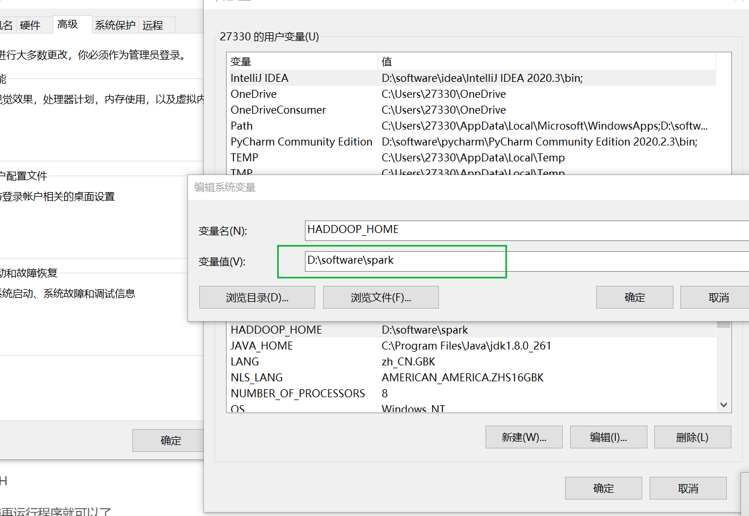Click 新建(W) to create new variable

point(524,436)
